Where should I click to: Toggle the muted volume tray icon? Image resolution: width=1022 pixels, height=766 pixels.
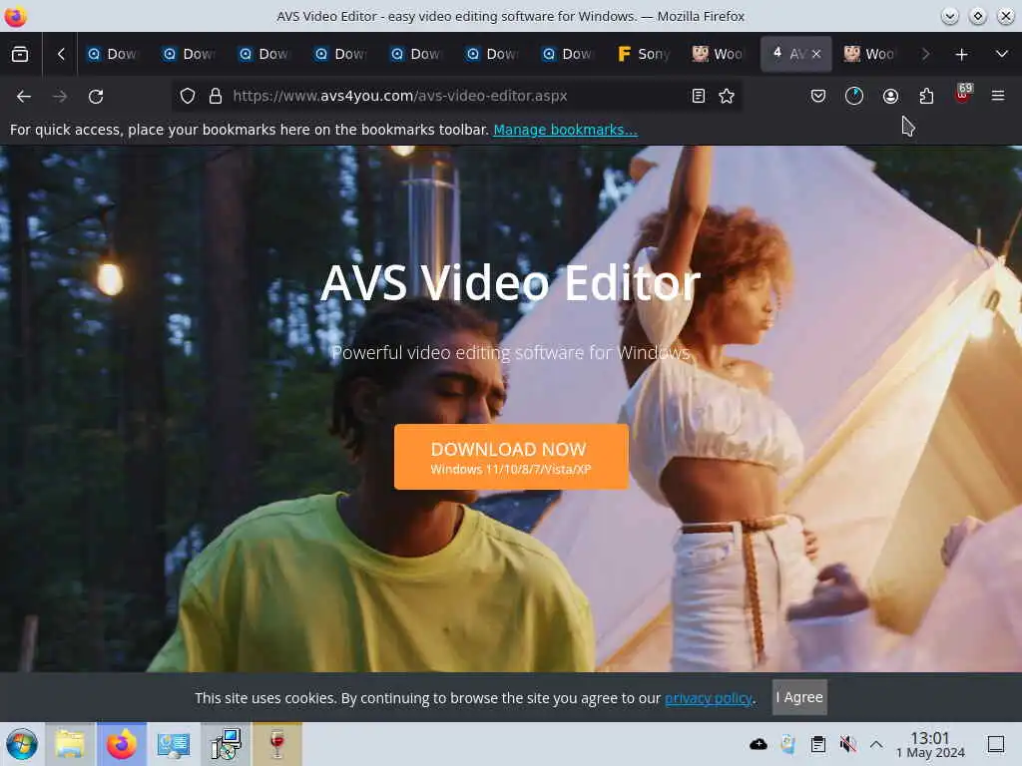pyautogui.click(x=847, y=744)
